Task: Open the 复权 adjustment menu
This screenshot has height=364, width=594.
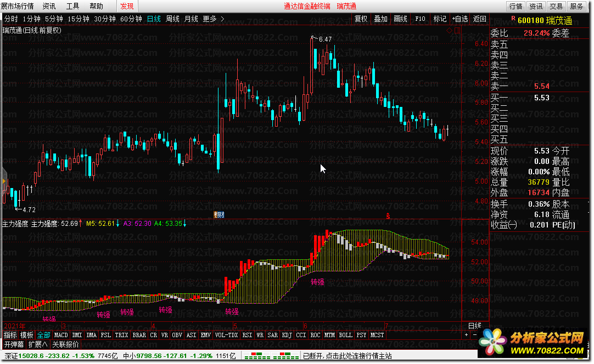Action: click(361, 19)
